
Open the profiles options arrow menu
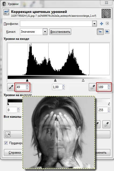click(107, 24)
